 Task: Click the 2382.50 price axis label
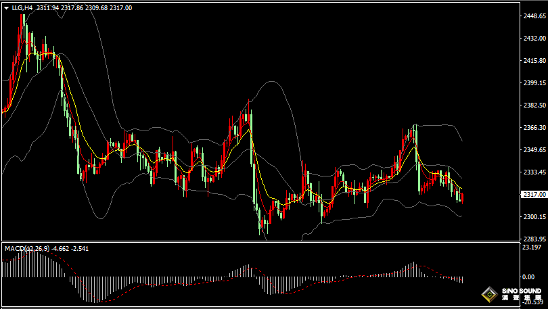(x=534, y=105)
